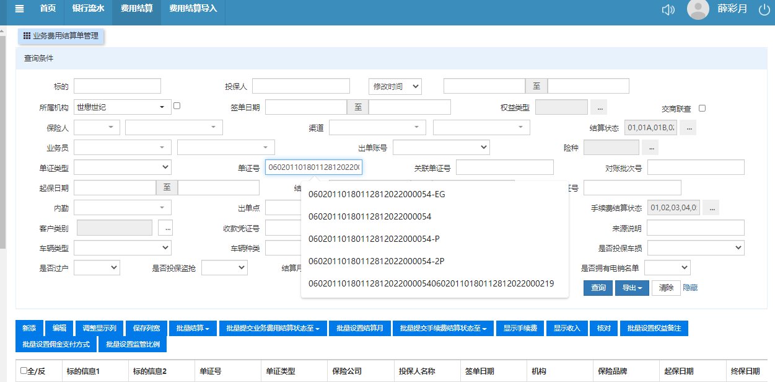This screenshot has height=382, width=775.
Task: Enable the 交商联查 checkbox
Action: pyautogui.click(x=702, y=108)
